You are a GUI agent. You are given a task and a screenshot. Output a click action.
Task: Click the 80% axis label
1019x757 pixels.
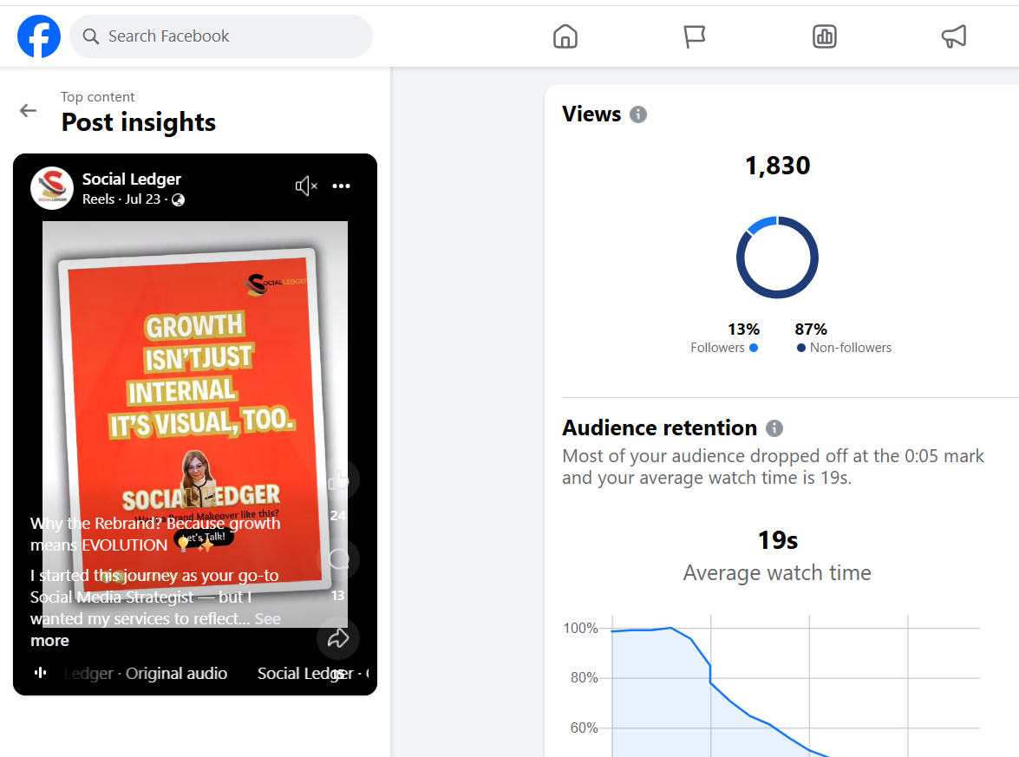pos(584,678)
